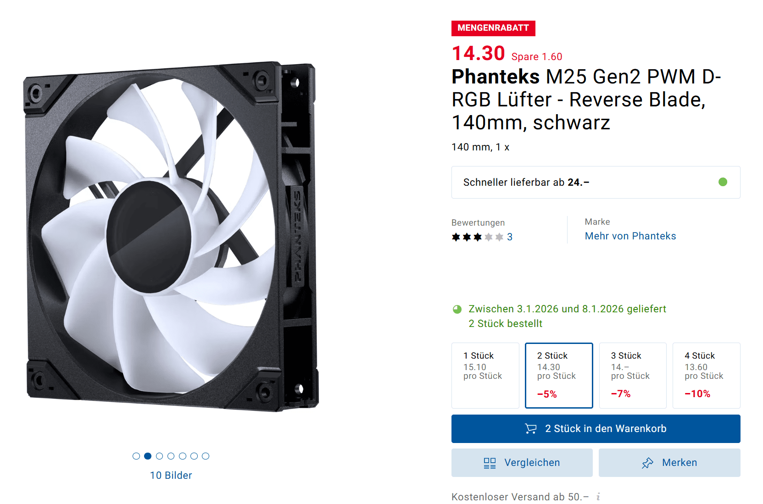
Task: Click the Merken button
Action: [x=669, y=463]
